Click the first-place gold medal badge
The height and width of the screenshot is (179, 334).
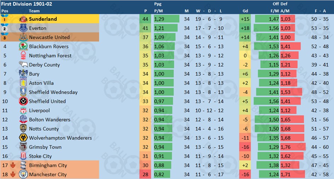coord(5,19)
